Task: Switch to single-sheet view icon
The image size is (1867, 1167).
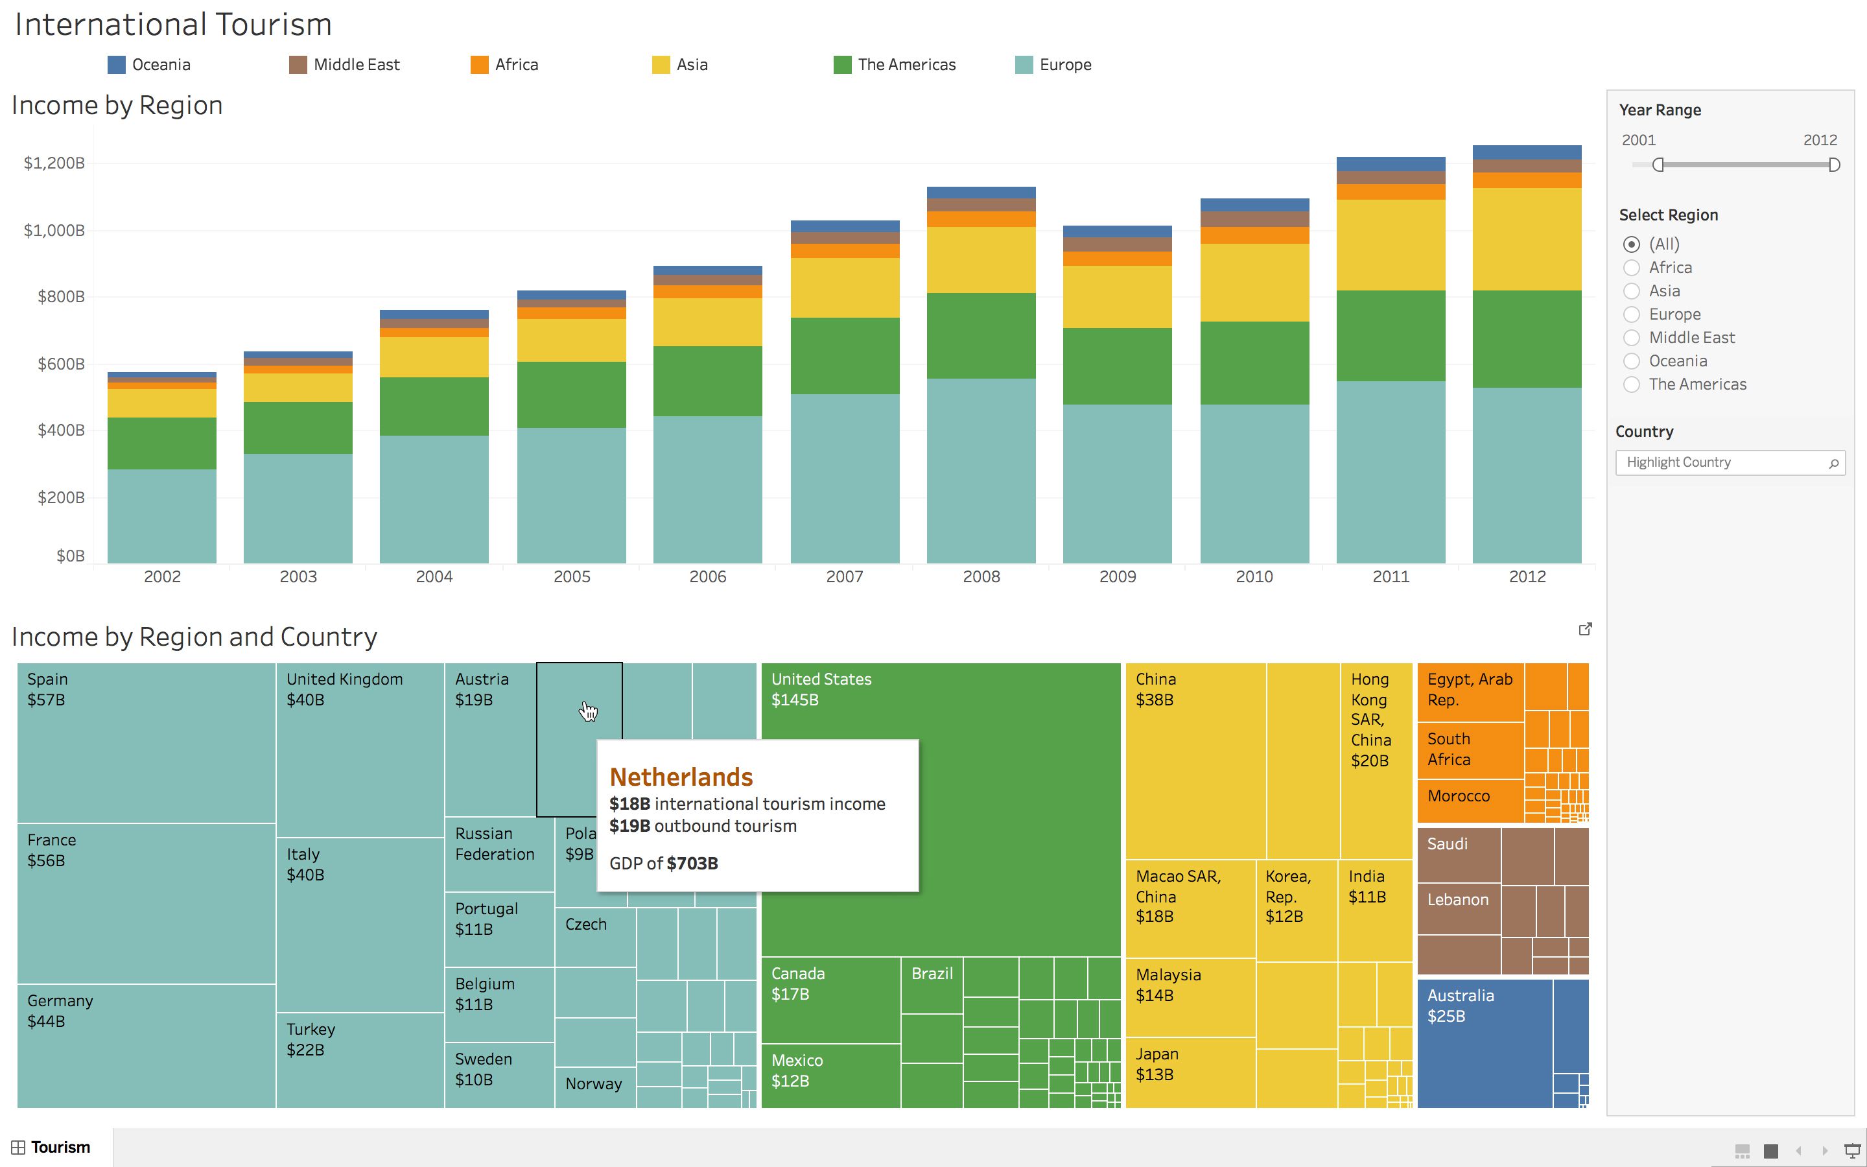Action: pyautogui.click(x=1771, y=1151)
